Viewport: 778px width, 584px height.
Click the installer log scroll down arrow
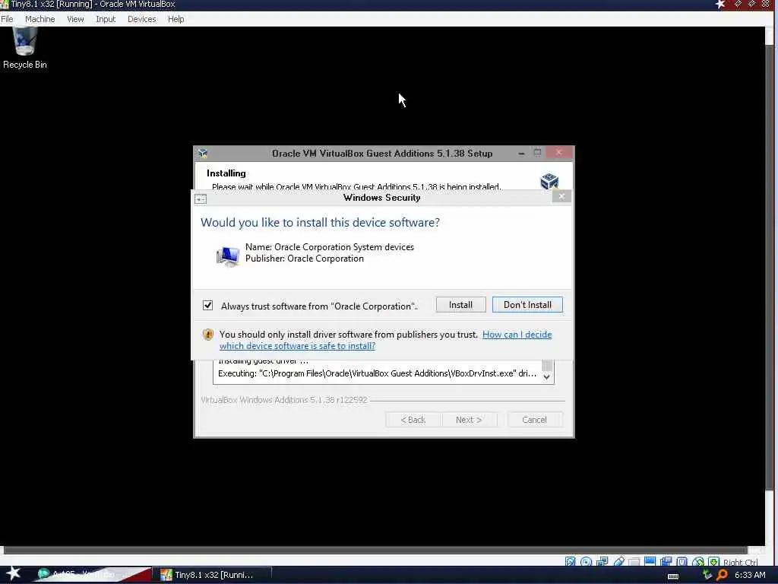click(547, 377)
